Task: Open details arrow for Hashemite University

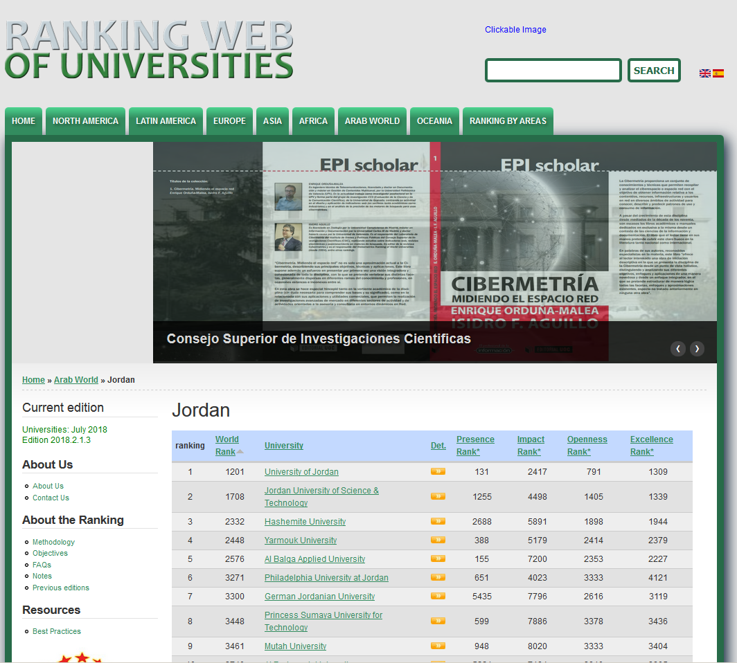Action: tap(438, 521)
